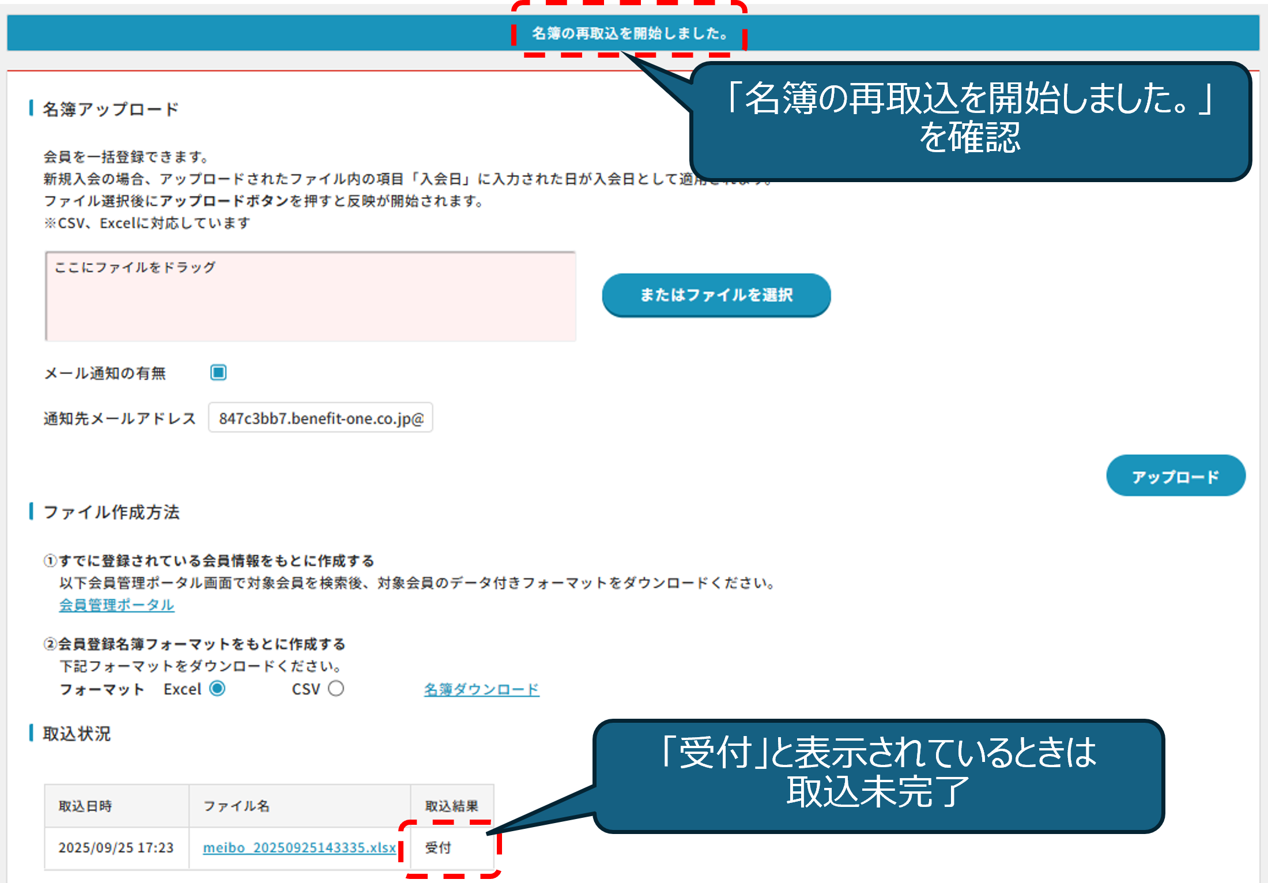The width and height of the screenshot is (1268, 883).
Task: Open the 会員管理ポータル link
Action: 116,605
